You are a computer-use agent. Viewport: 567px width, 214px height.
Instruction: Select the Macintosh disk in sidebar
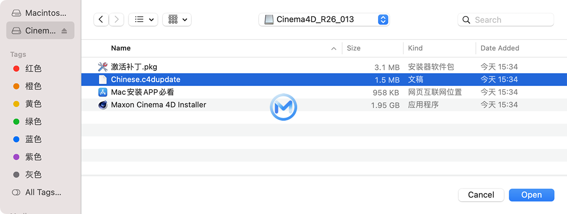click(40, 13)
